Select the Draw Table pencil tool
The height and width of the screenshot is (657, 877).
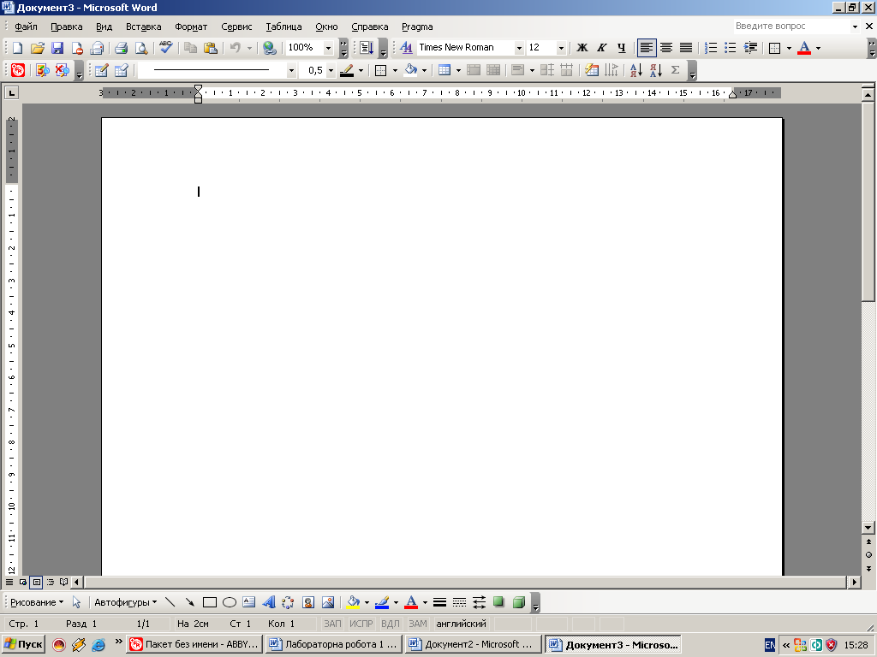(101, 70)
